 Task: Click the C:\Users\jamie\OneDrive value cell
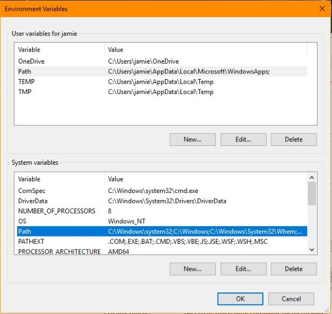coord(143,61)
